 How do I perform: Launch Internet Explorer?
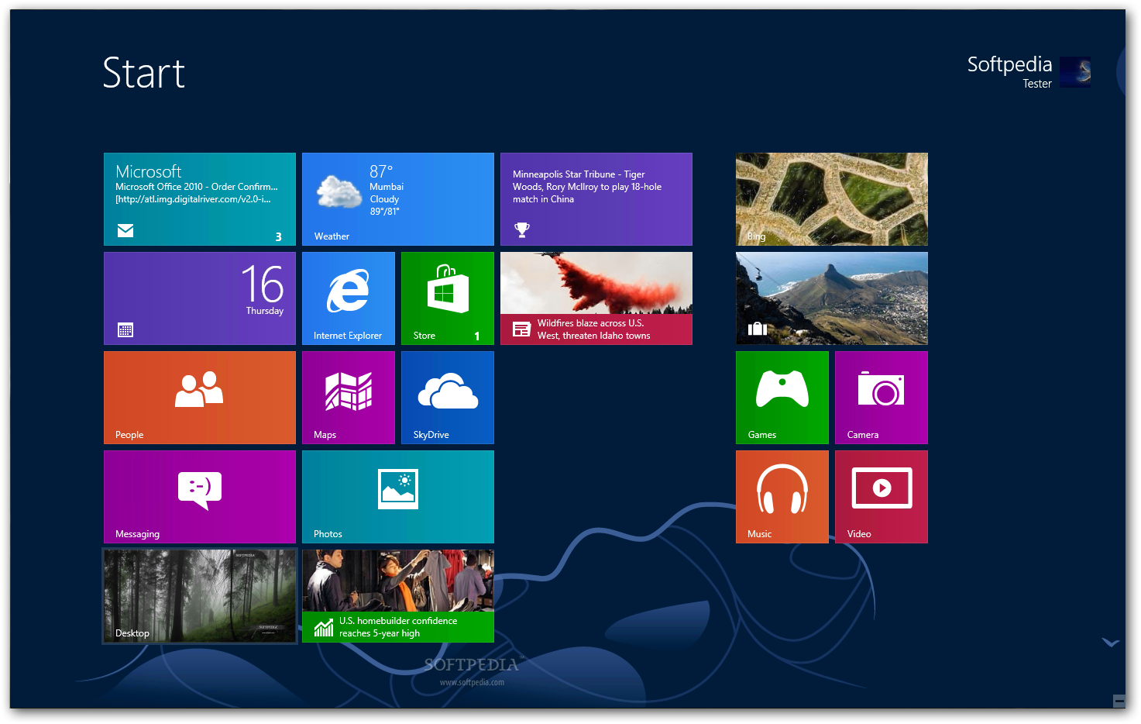(348, 298)
